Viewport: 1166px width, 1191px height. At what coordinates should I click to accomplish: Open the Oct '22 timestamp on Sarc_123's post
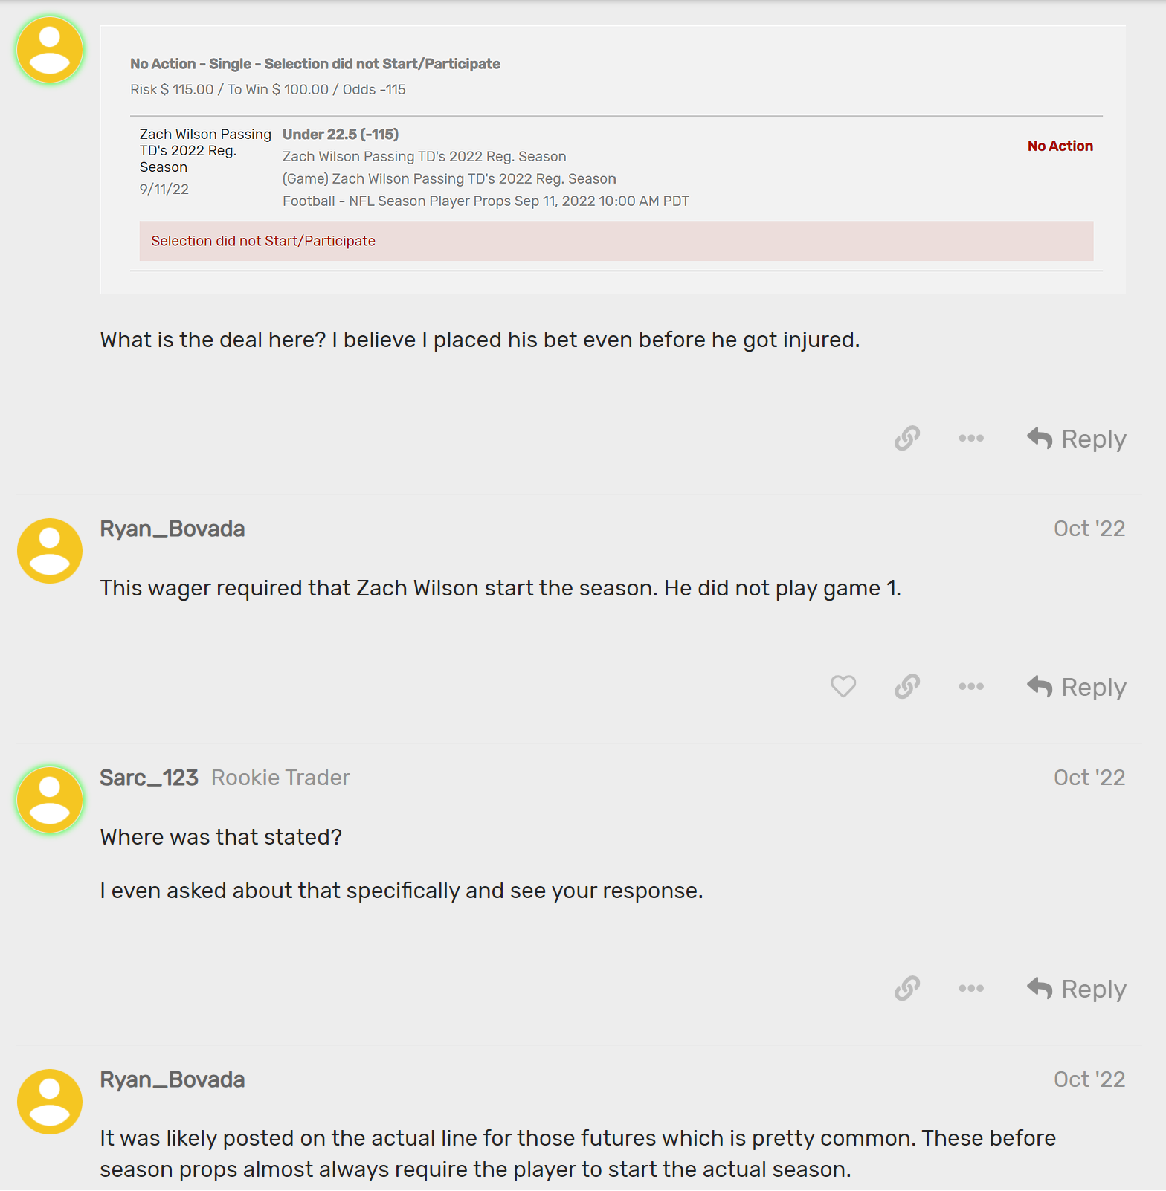(1089, 778)
